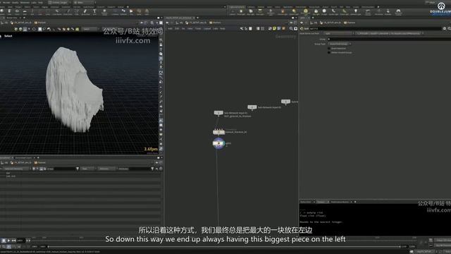The height and width of the screenshot is (254, 451).
Task: Open the Group Type dropdown
Action: pos(340,44)
